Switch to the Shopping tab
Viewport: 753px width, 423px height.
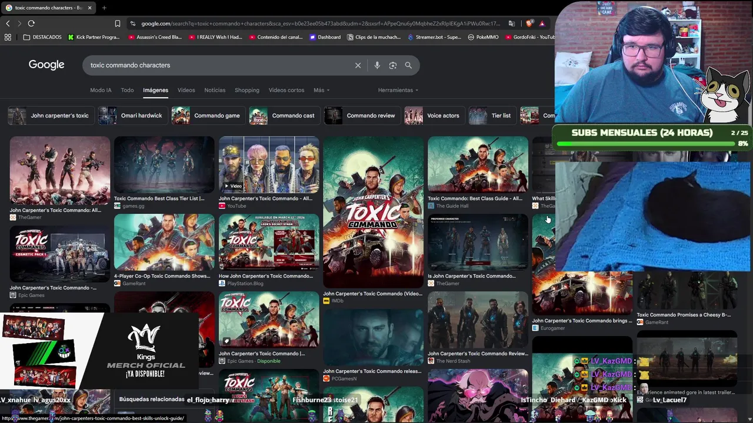coord(247,90)
